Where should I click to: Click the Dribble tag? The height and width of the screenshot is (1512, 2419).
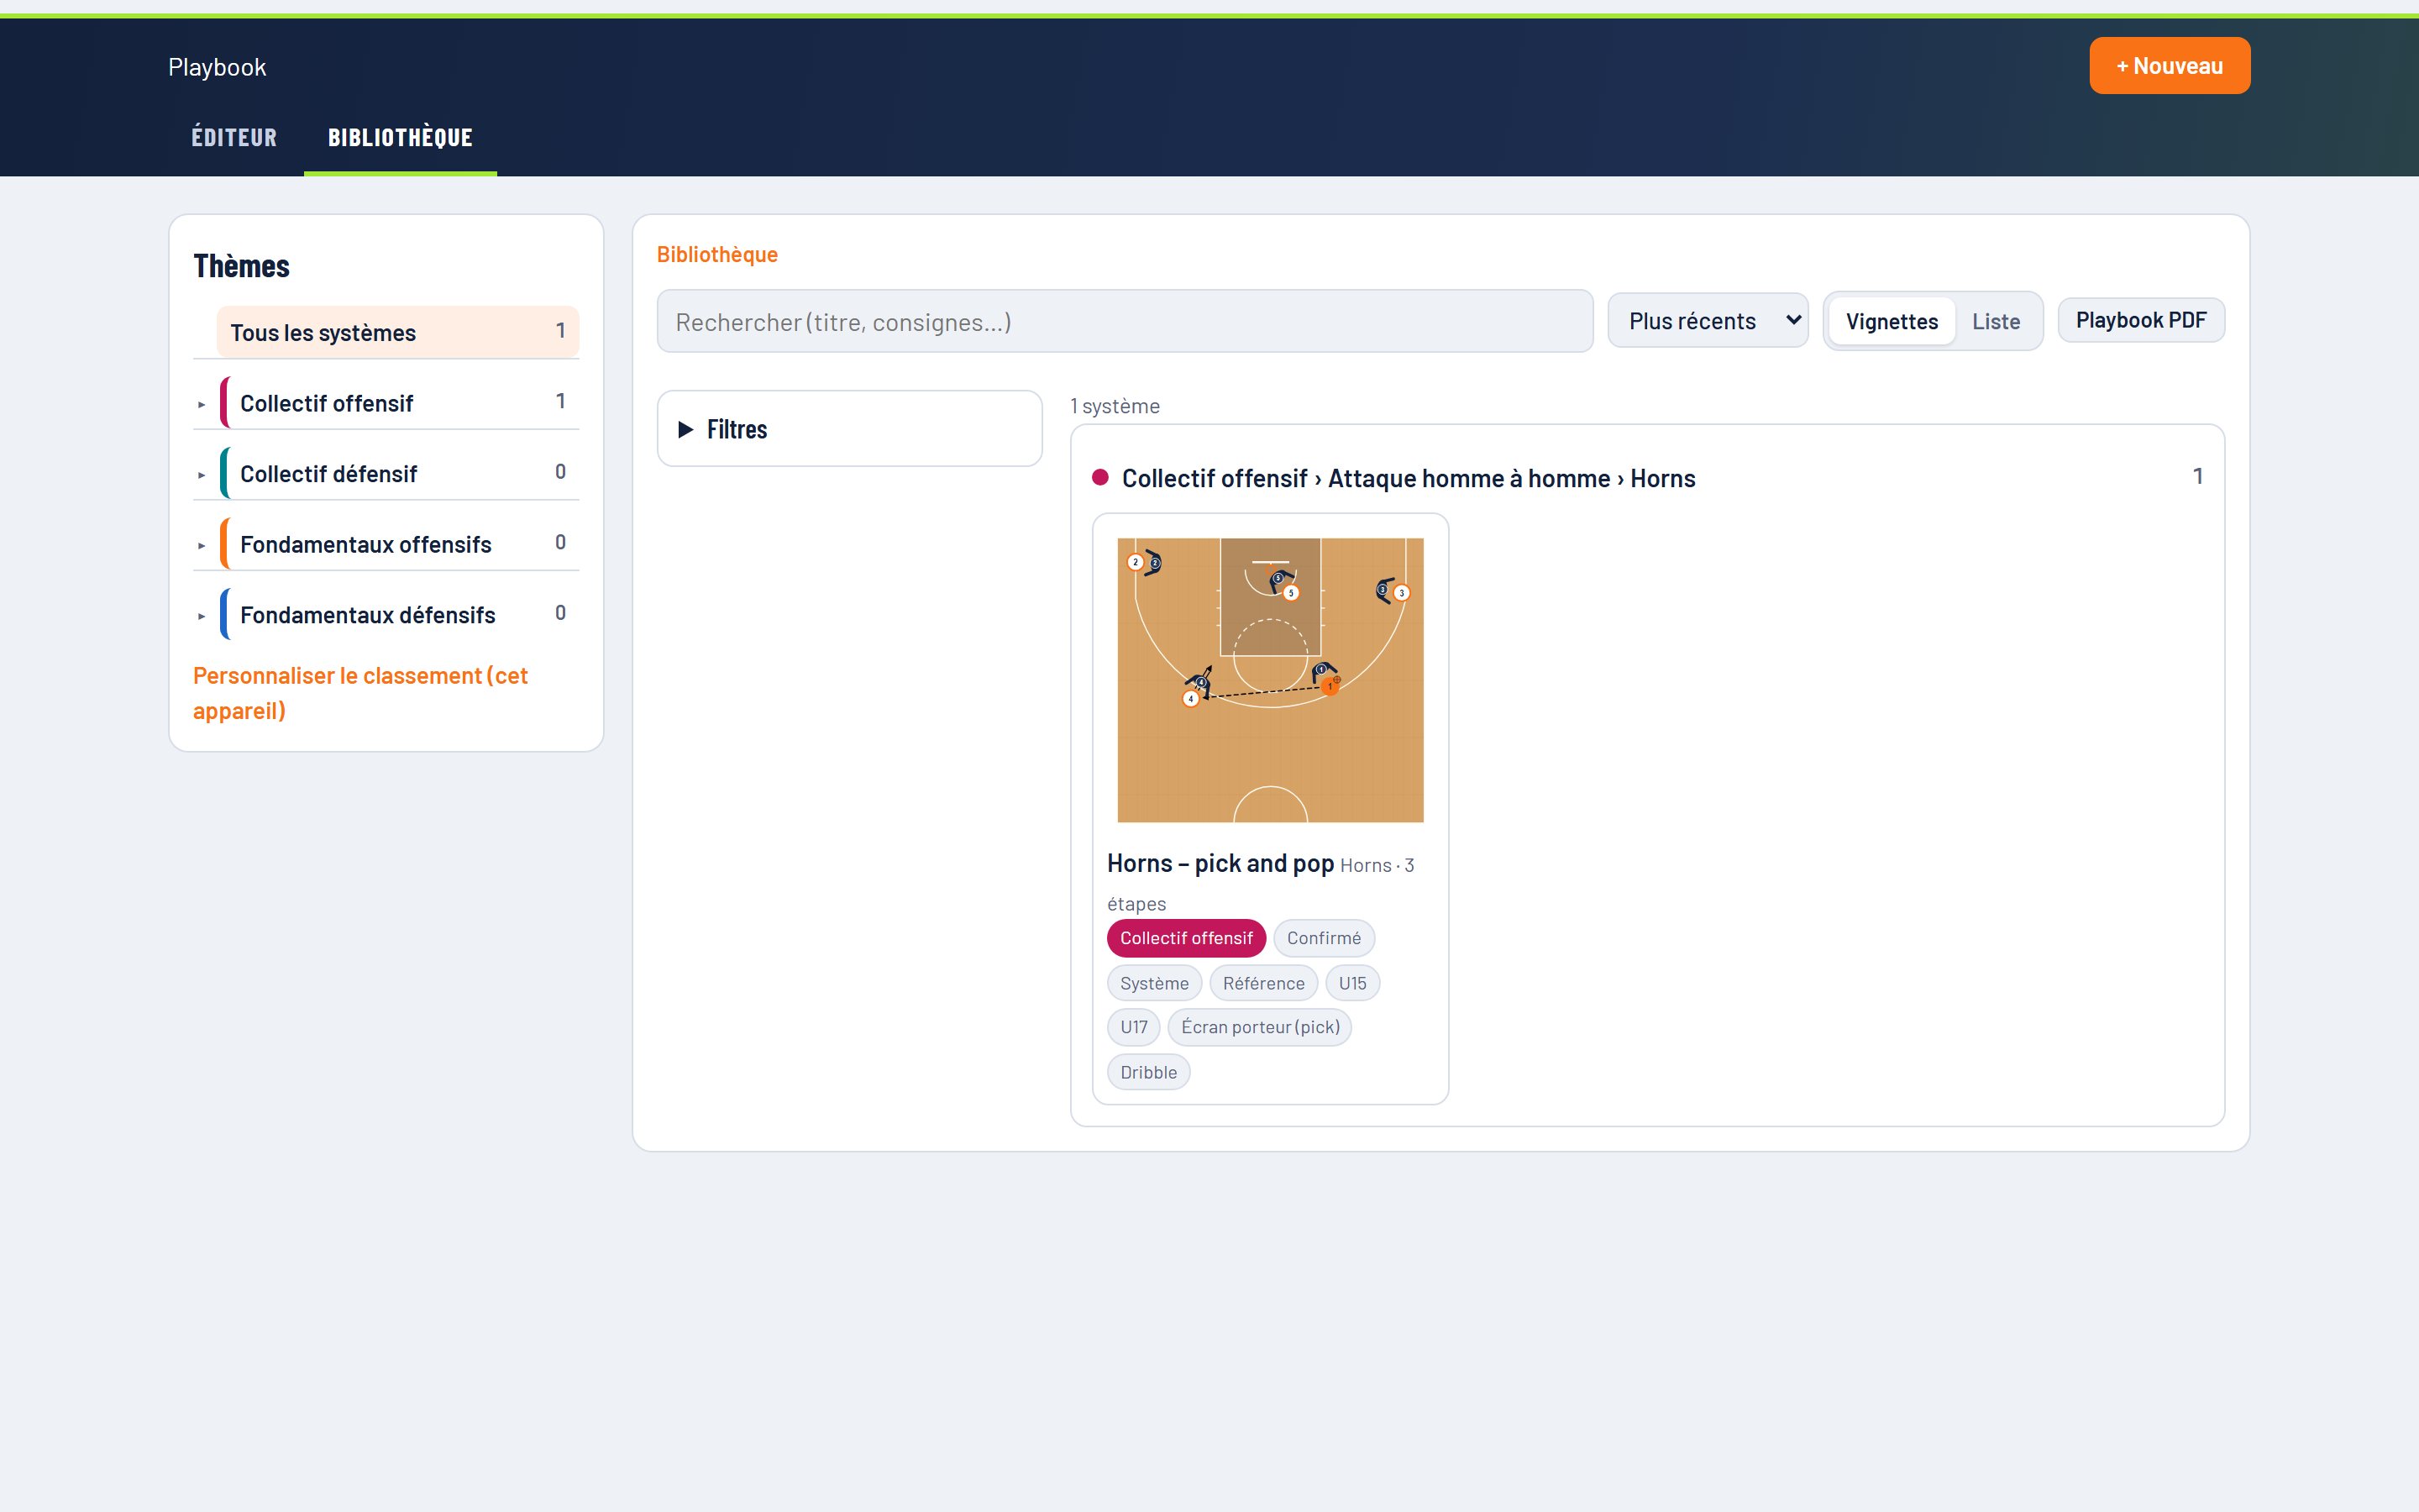1147,1072
